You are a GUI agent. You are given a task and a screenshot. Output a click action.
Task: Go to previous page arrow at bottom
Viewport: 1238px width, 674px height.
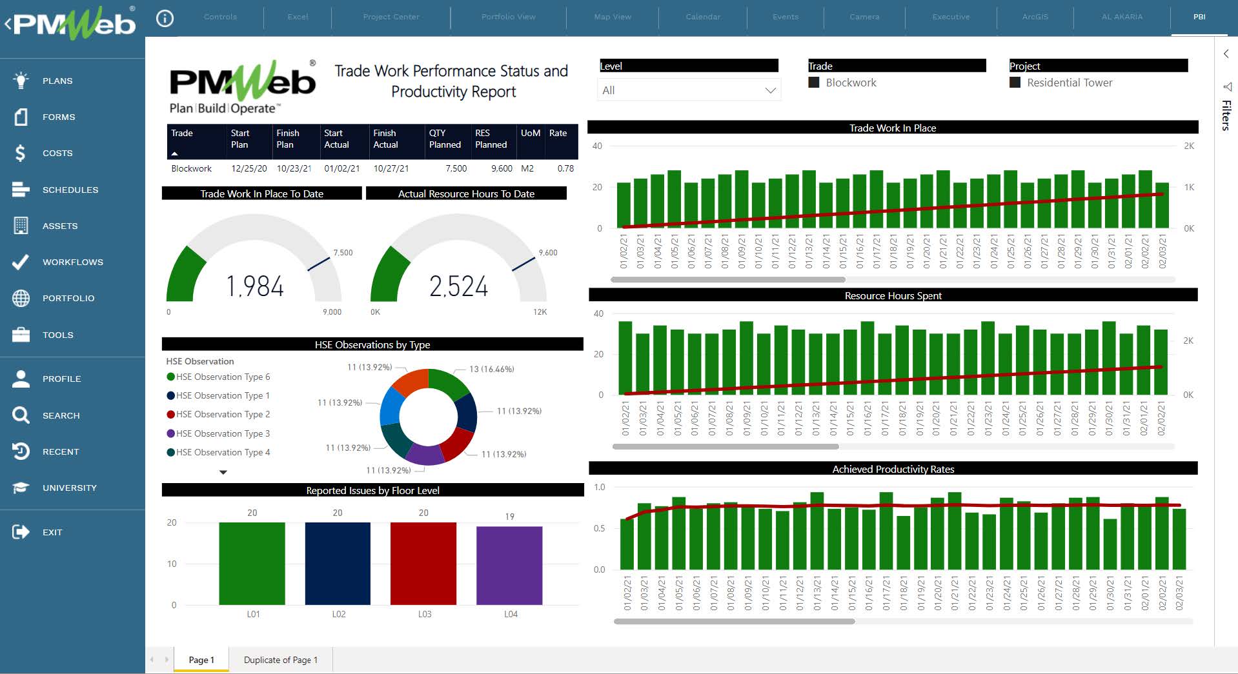coord(152,659)
